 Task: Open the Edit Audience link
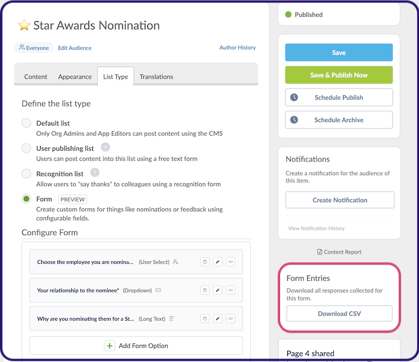coord(75,48)
